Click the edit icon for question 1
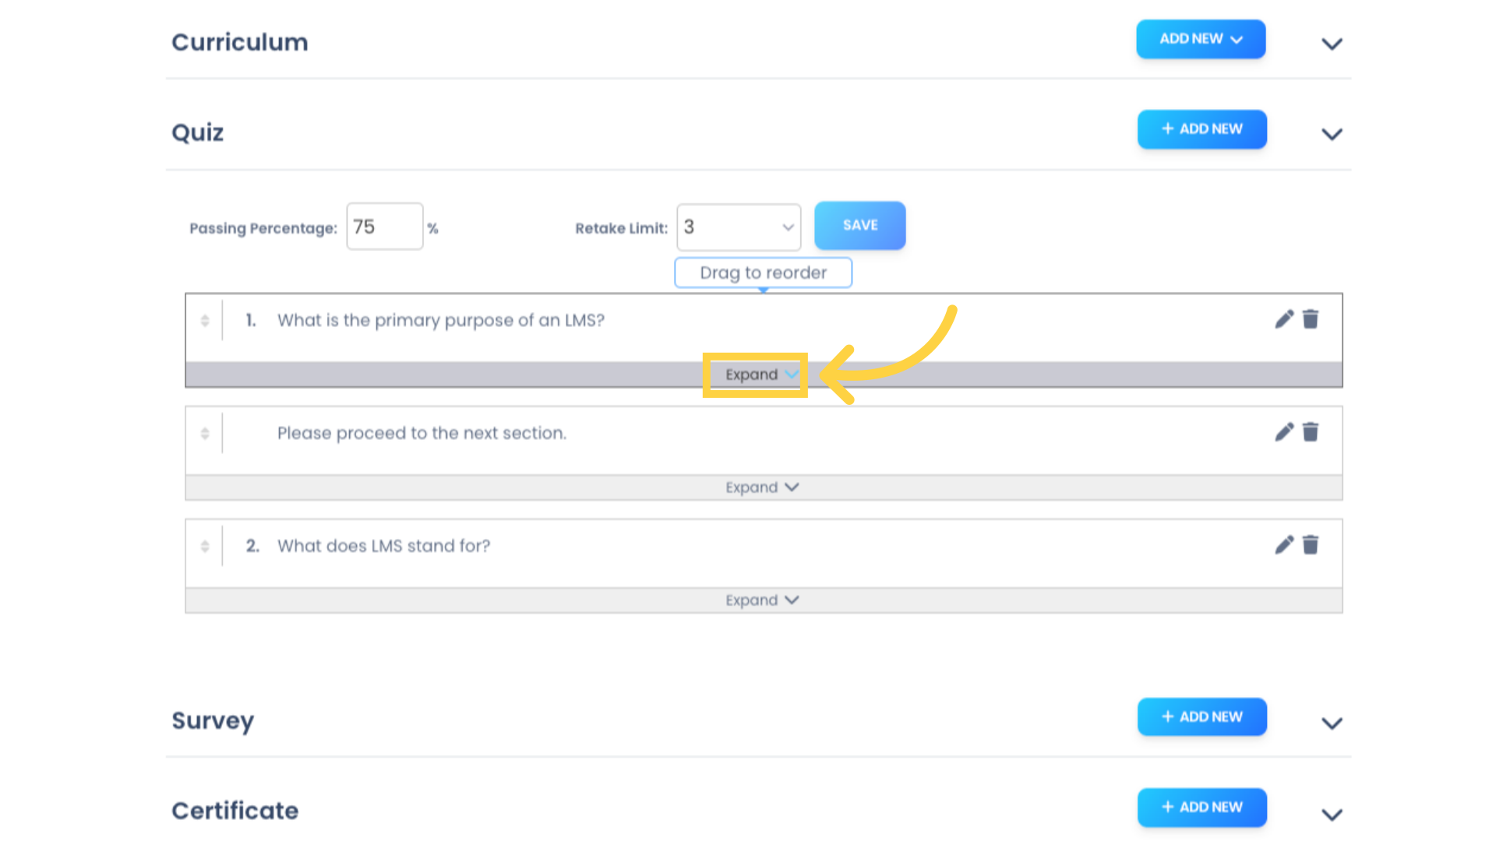The width and height of the screenshot is (1496, 841). pyautogui.click(x=1284, y=319)
